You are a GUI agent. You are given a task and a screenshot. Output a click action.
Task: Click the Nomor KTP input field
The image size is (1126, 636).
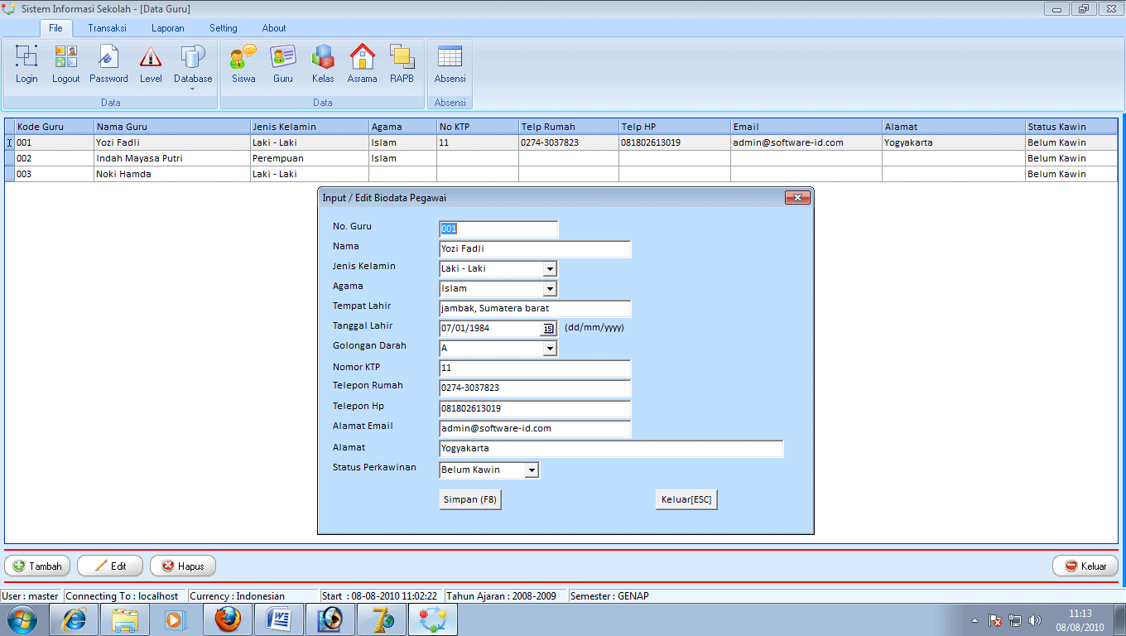(535, 369)
